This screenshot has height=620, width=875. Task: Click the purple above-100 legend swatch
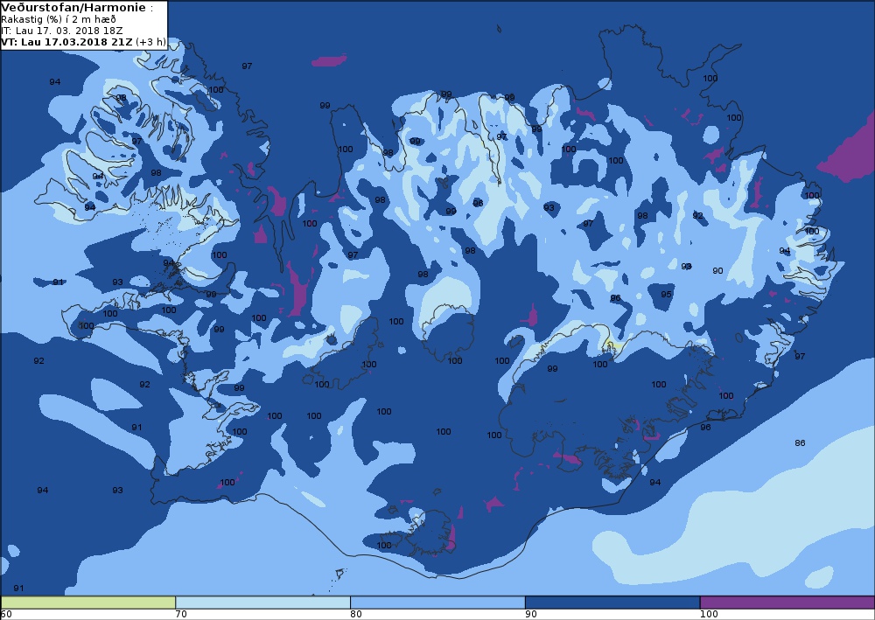pos(787,603)
